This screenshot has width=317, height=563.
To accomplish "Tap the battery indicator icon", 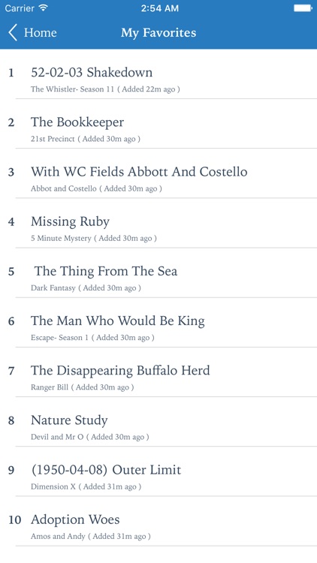I will point(303,8).
